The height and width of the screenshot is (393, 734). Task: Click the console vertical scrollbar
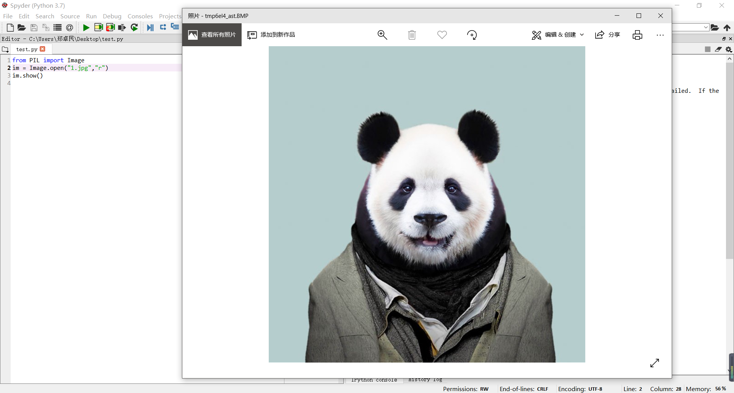[729, 160]
